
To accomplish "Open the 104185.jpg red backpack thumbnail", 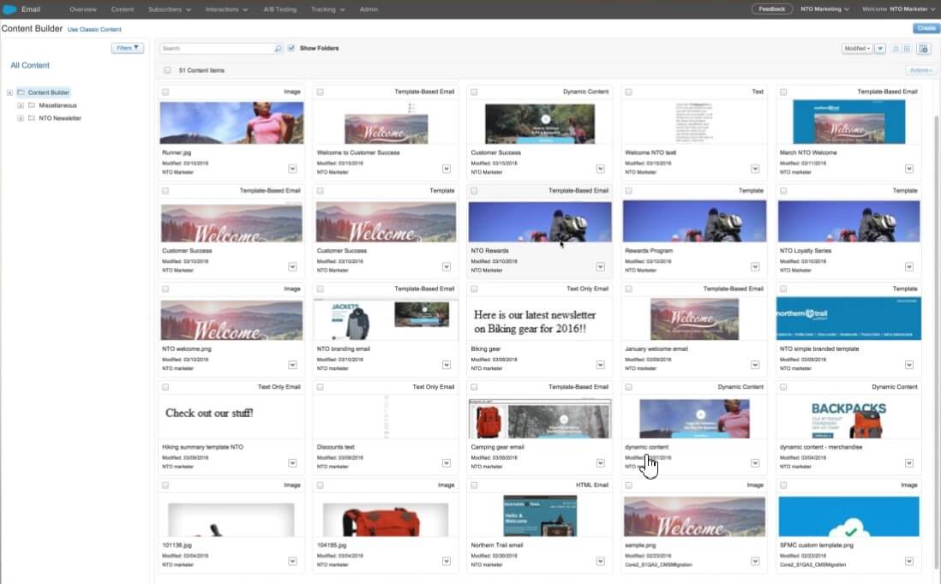I will click(x=386, y=519).
